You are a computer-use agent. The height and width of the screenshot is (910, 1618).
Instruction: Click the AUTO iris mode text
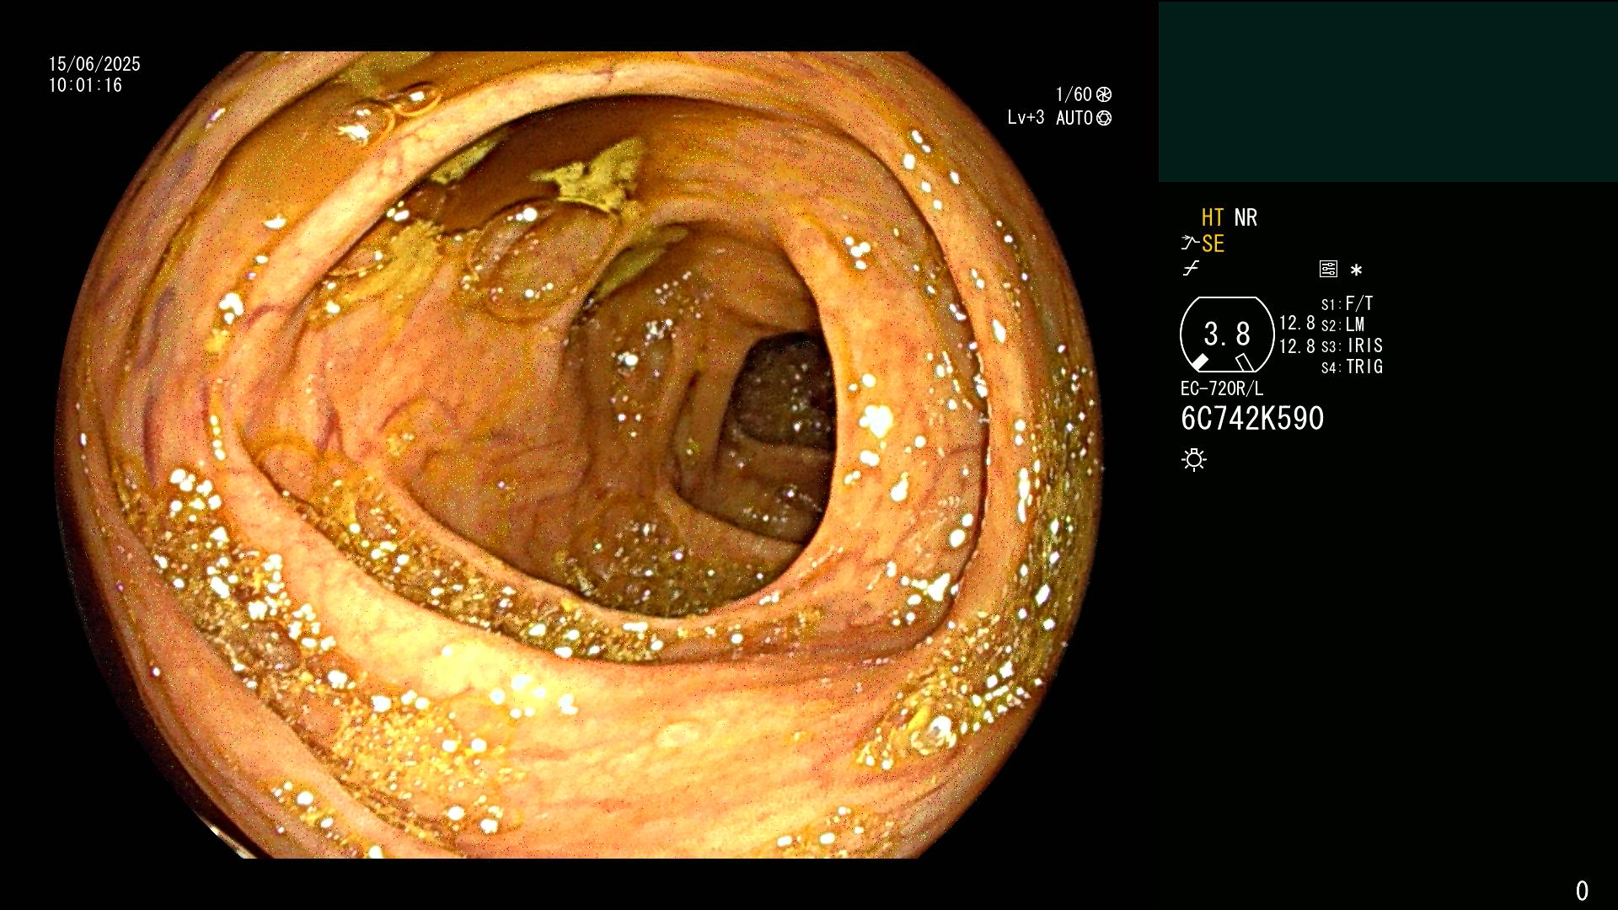click(x=1074, y=118)
